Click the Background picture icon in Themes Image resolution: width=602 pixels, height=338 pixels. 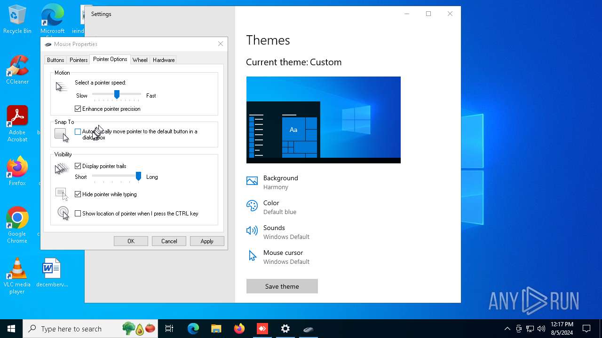pos(252,181)
